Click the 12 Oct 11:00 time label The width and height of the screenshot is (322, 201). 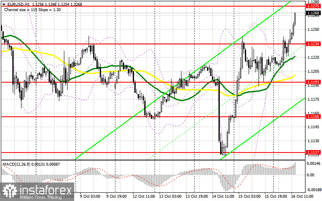click(x=144, y=196)
